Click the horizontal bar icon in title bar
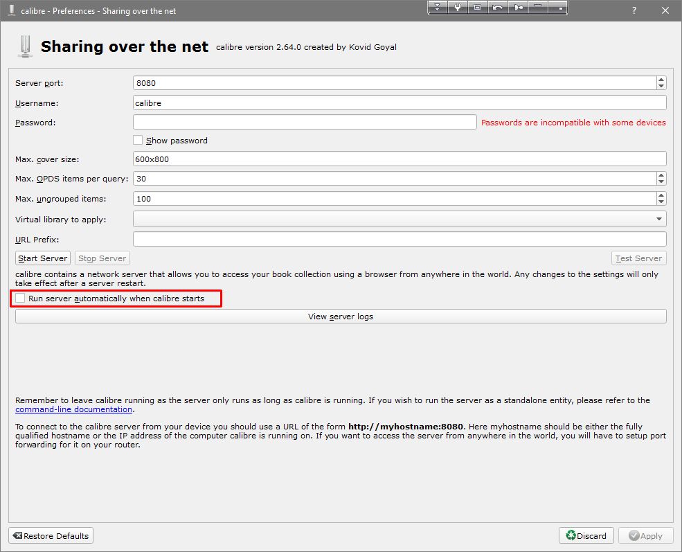This screenshot has height=552, width=682. click(x=537, y=8)
